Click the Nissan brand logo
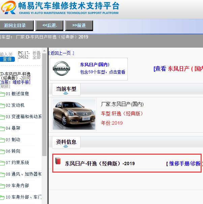 (x=61, y=69)
